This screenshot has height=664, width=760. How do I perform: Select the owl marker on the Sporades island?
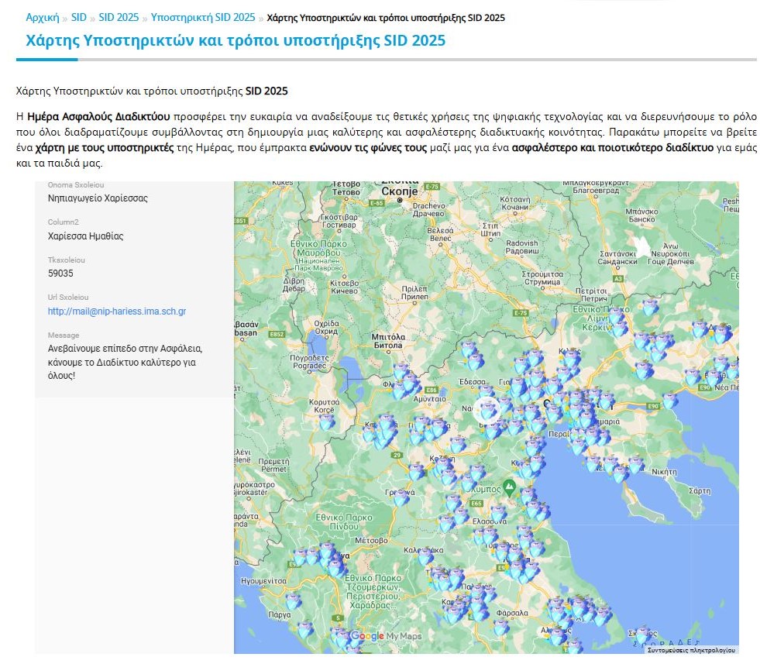(641, 634)
